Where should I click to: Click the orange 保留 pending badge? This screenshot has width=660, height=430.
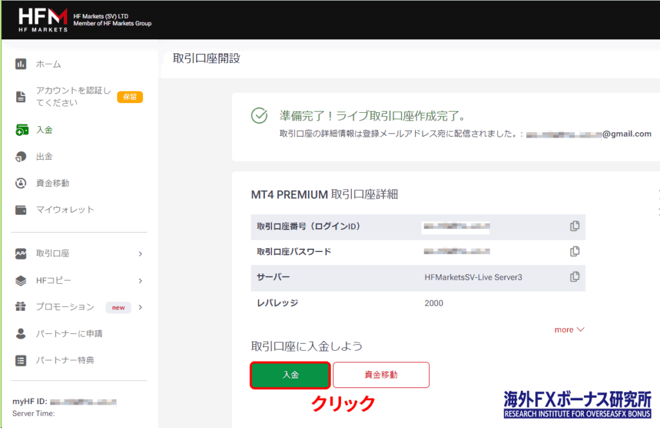(x=130, y=97)
